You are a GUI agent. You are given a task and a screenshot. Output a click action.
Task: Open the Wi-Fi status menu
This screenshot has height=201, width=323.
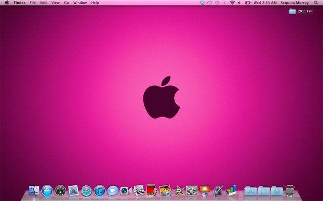point(232,3)
